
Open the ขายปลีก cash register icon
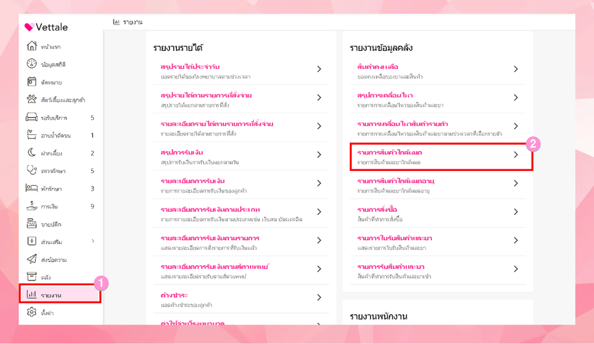point(32,223)
